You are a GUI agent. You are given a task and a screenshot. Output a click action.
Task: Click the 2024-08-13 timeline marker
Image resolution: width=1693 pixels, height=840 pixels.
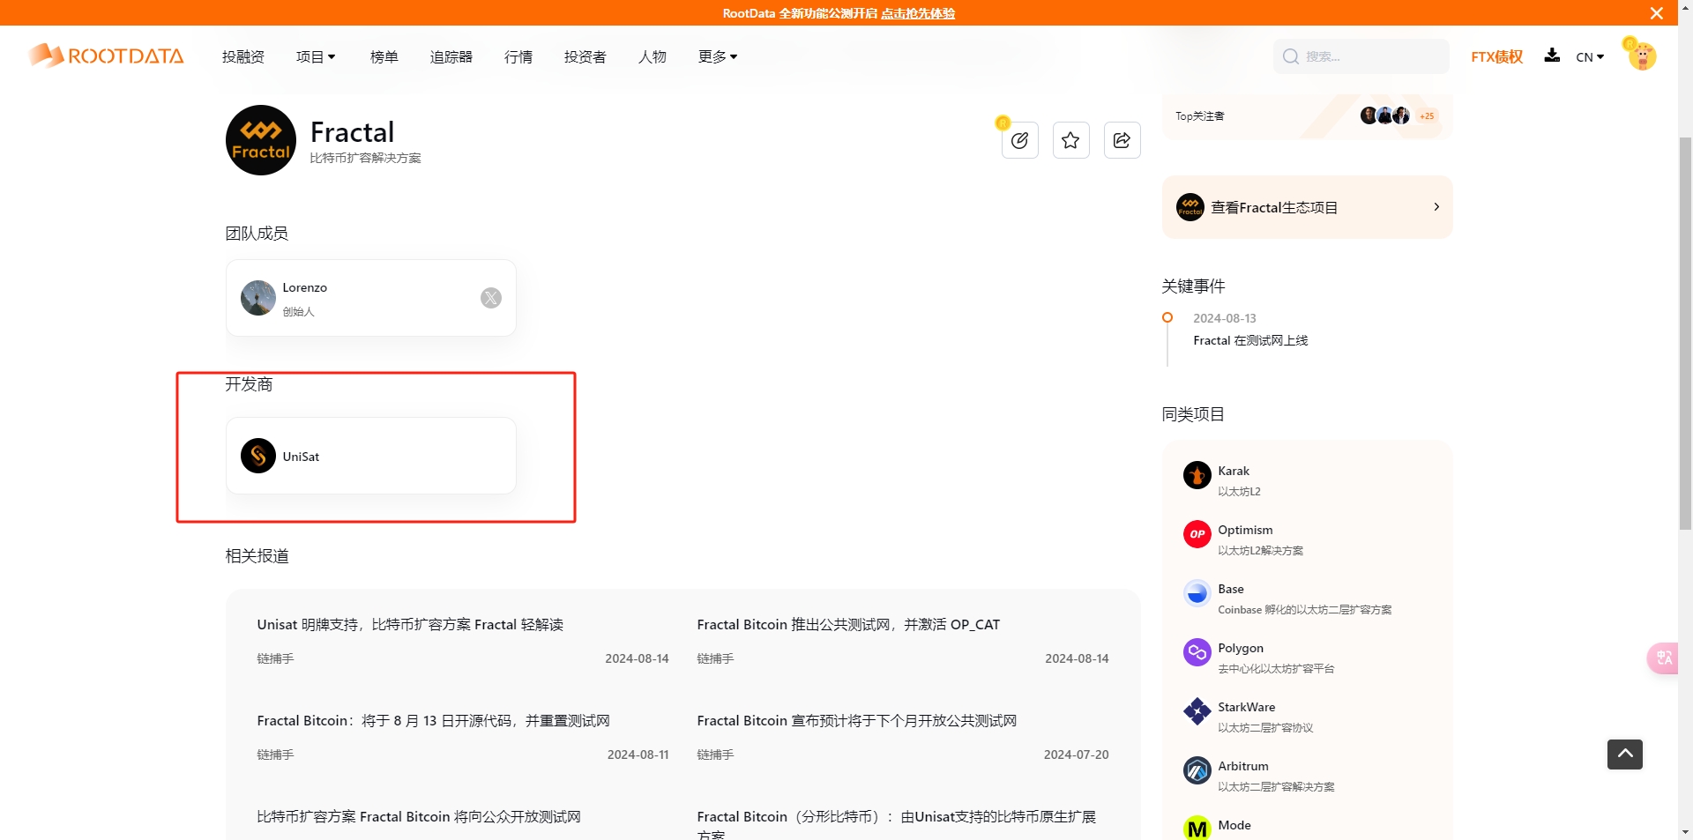[x=1167, y=317]
